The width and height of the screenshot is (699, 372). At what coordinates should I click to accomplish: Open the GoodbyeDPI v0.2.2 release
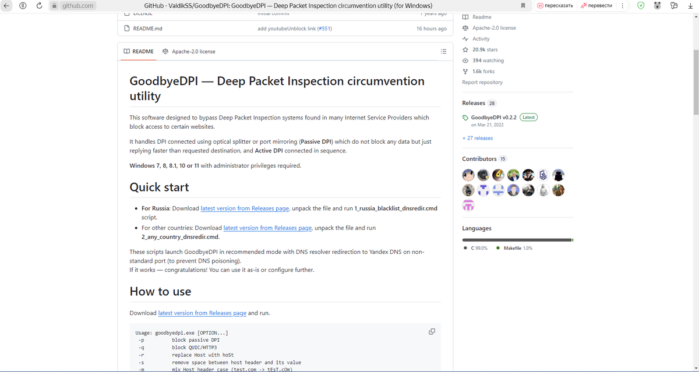click(494, 117)
